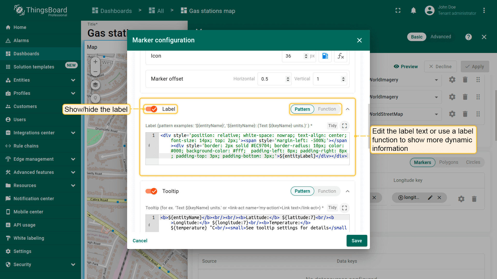Open widget help question icon

coord(468,37)
